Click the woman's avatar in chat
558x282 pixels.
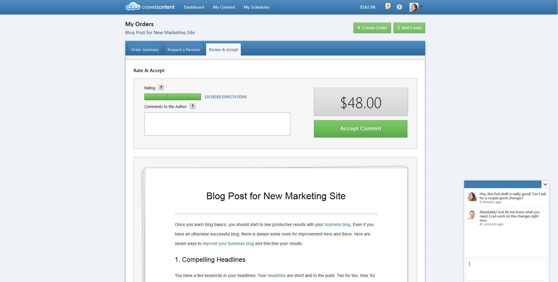pyautogui.click(x=472, y=196)
